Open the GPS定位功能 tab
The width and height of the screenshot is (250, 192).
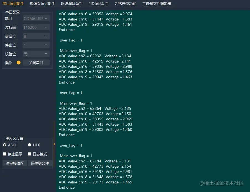click(x=126, y=4)
